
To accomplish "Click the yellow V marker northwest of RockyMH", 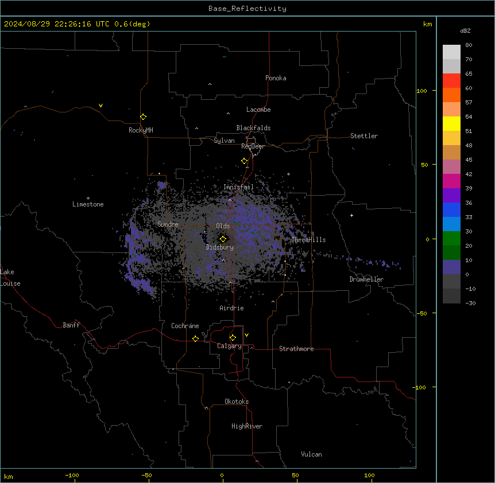I will click(x=100, y=106).
